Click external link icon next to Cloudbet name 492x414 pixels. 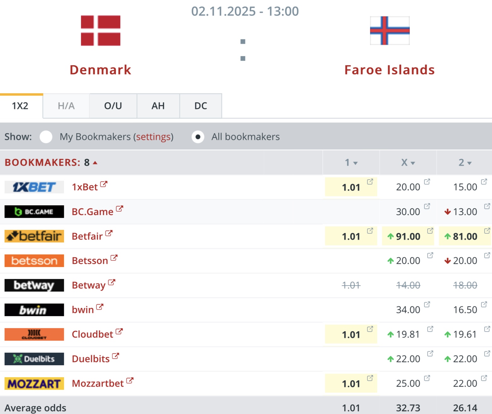(x=119, y=331)
